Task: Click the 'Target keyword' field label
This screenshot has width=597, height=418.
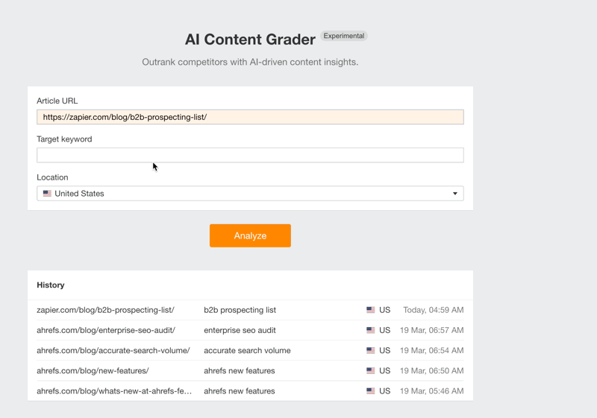Action: [64, 139]
